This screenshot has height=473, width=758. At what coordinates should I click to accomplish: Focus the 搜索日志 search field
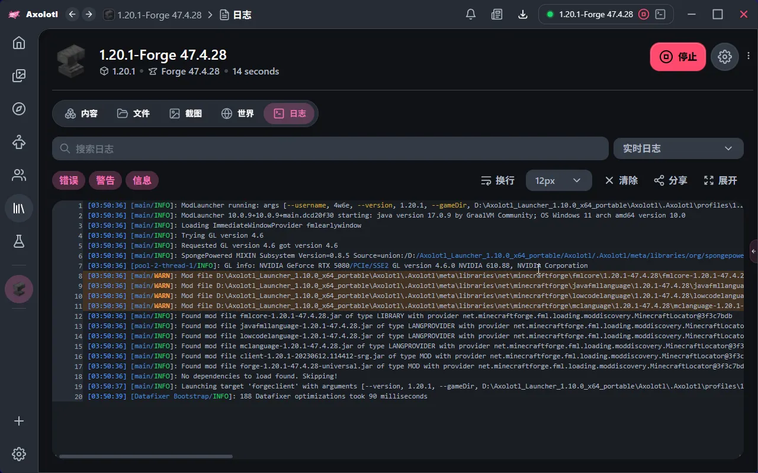tap(330, 148)
